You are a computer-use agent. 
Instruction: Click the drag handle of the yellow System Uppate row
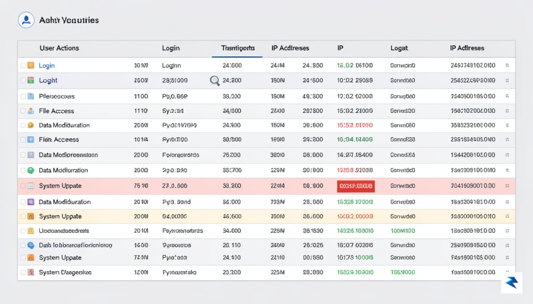point(507,217)
